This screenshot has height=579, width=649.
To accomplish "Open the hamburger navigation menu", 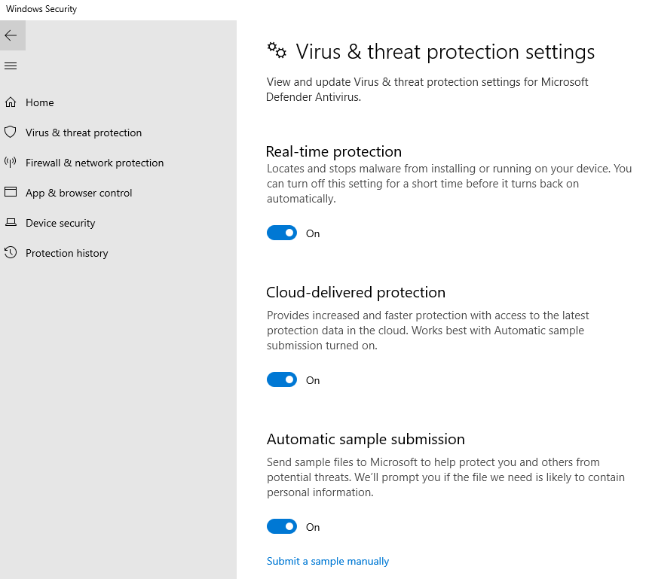I will (11, 66).
